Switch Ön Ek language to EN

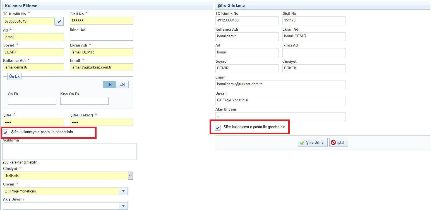point(122,85)
